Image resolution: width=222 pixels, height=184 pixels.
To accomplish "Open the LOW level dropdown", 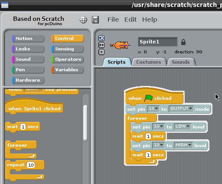I will [x=183, y=126].
